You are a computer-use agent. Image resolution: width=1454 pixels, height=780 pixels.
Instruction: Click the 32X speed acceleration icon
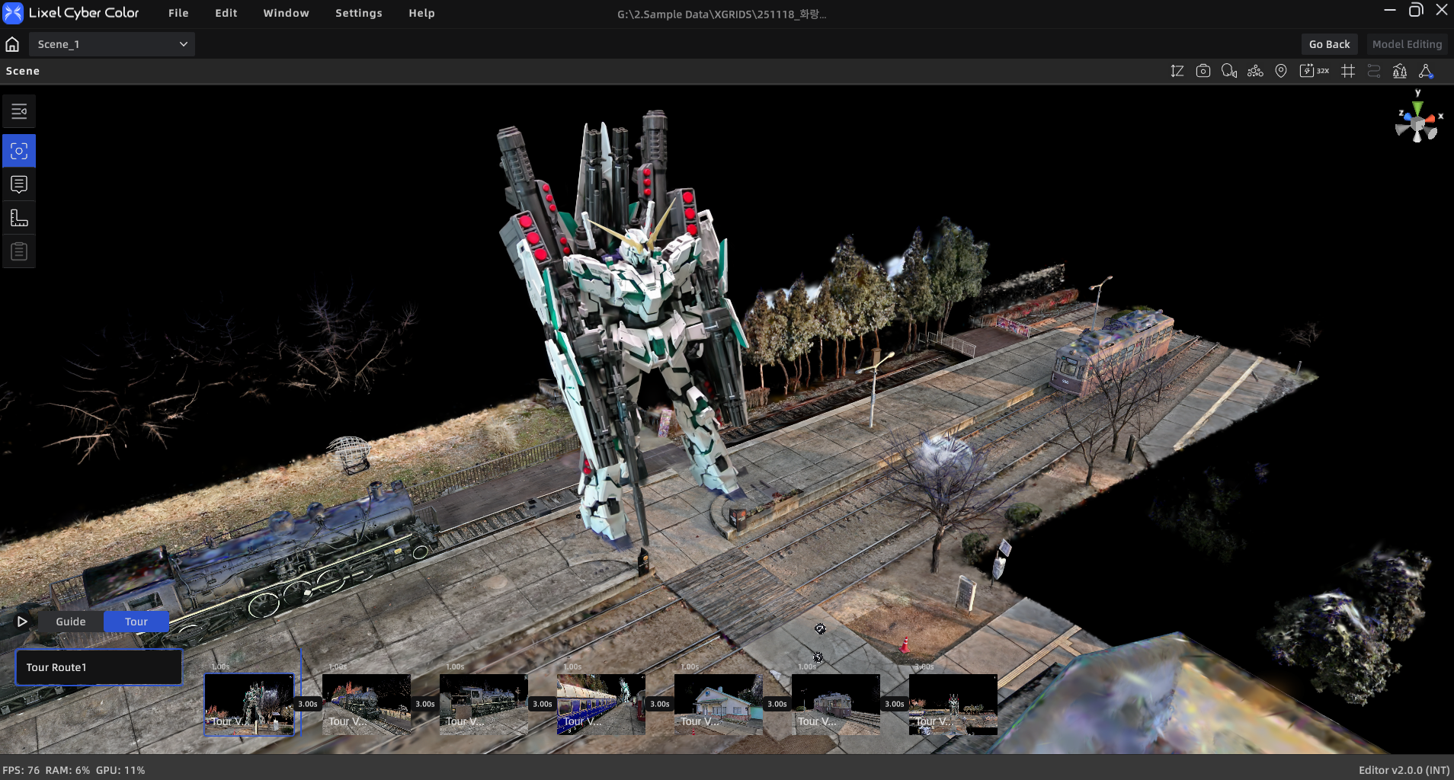pyautogui.click(x=1315, y=71)
